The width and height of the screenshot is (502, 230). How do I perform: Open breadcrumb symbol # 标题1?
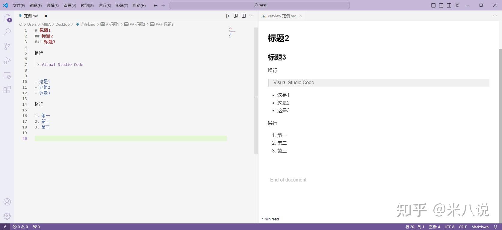(x=110, y=24)
